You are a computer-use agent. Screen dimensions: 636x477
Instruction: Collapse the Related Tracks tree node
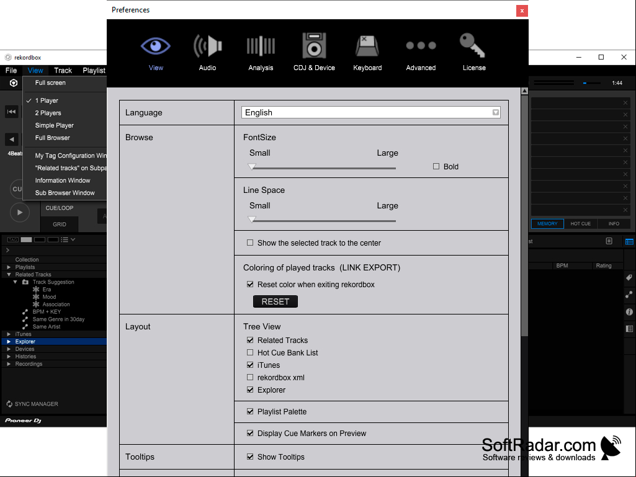click(9, 275)
